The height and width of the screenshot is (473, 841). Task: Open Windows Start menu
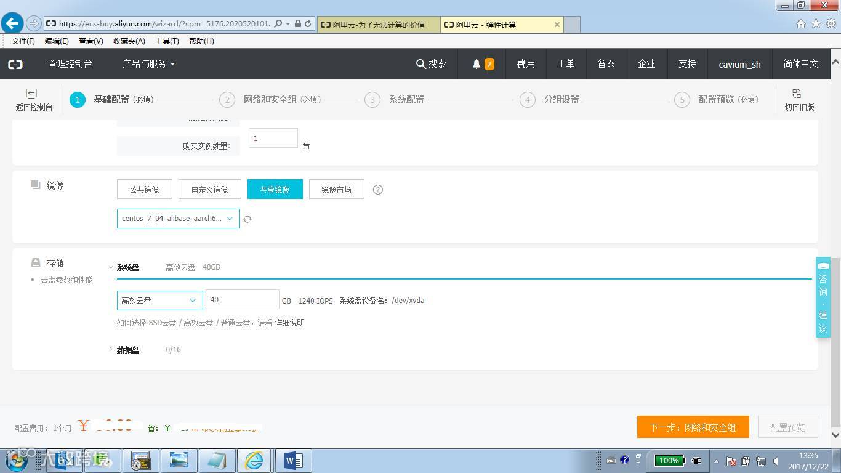click(x=17, y=460)
